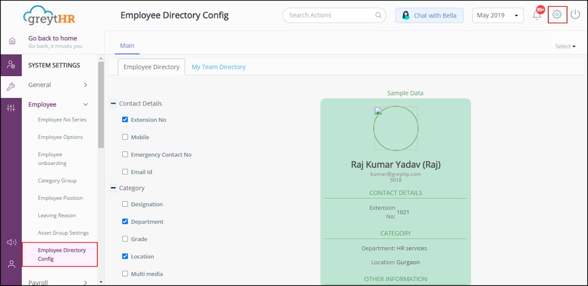The width and height of the screenshot is (588, 286).
Task: Switch to My Team Directory tab
Action: (x=218, y=67)
